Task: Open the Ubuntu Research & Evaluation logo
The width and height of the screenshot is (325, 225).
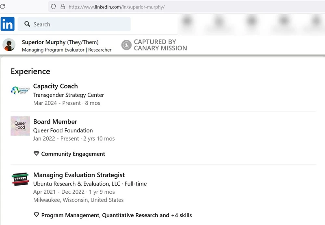Action: [20, 179]
